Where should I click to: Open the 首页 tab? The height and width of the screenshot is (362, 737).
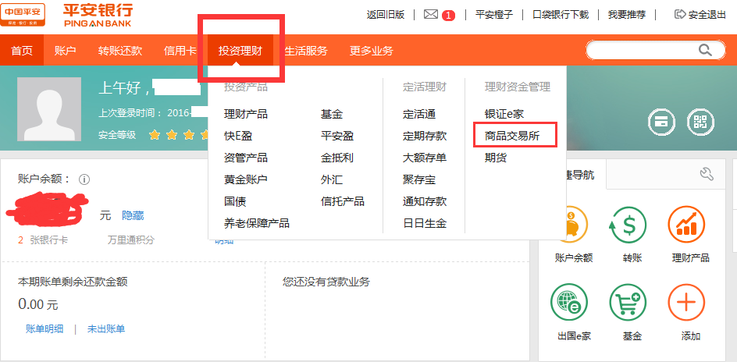point(22,50)
